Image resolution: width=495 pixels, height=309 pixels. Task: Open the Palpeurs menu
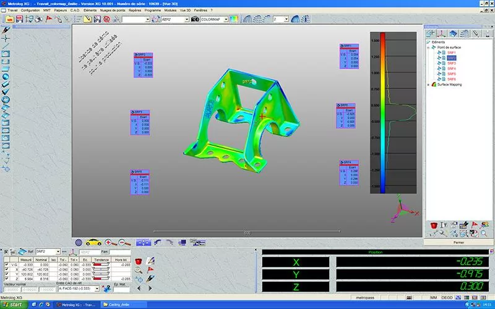[59, 11]
